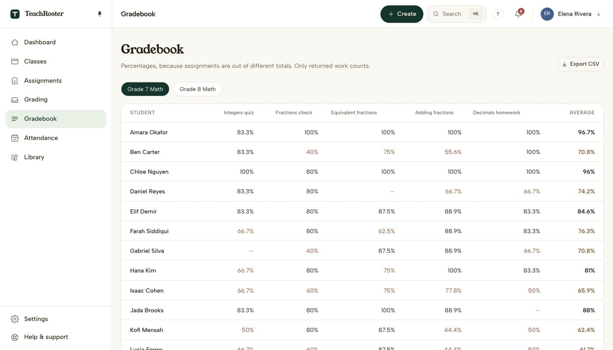Select student Elif Demir
613x350 pixels.
click(143, 212)
